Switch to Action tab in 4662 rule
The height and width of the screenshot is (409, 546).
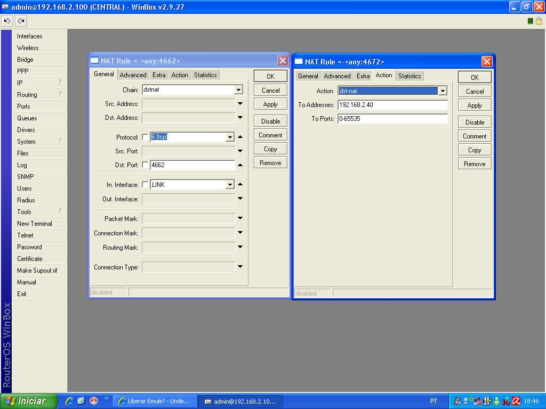(180, 75)
